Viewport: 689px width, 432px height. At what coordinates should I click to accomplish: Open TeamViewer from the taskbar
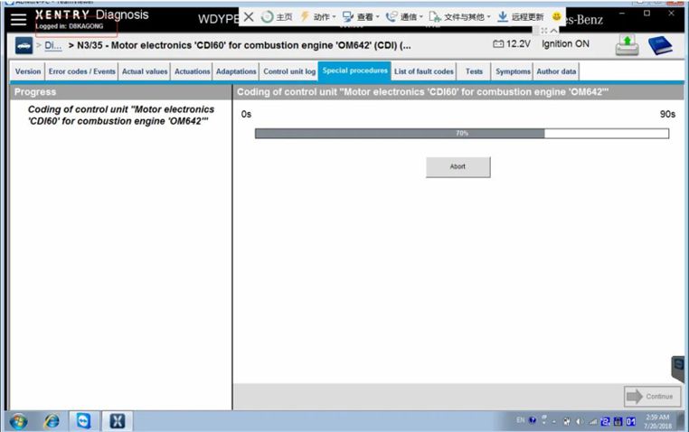coord(83,421)
